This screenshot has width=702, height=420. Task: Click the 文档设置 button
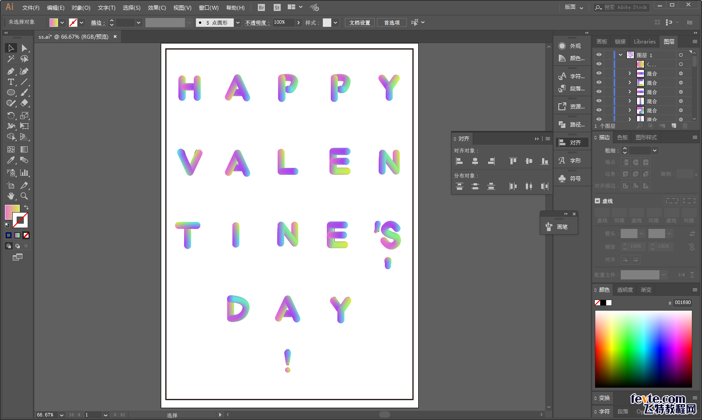pyautogui.click(x=359, y=22)
